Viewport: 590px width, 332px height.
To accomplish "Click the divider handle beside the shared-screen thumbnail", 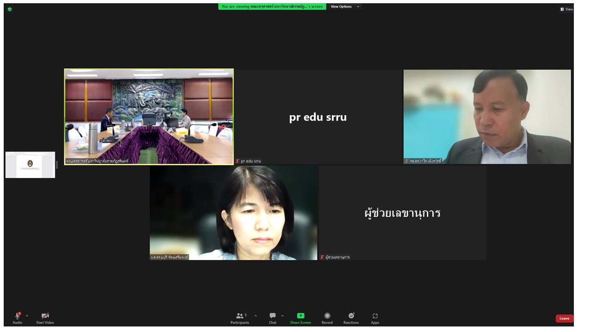I will 57,165.
